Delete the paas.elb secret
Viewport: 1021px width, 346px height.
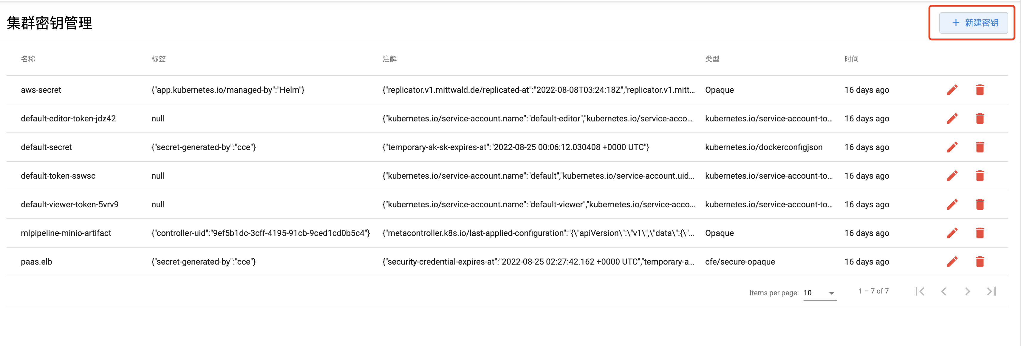click(x=980, y=262)
